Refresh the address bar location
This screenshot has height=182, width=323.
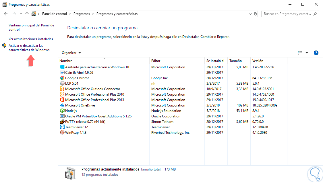click(256, 14)
